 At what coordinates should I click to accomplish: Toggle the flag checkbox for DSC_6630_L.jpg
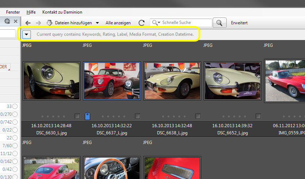pyautogui.click(x=77, y=116)
